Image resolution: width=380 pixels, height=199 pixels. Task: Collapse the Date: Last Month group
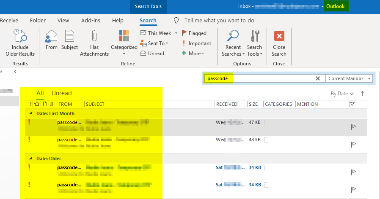[30, 113]
